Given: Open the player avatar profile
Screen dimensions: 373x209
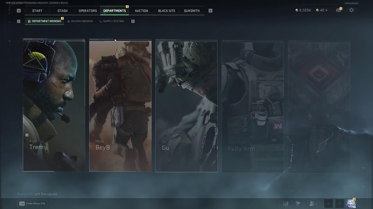Looking at the screenshot, I should point(351,203).
